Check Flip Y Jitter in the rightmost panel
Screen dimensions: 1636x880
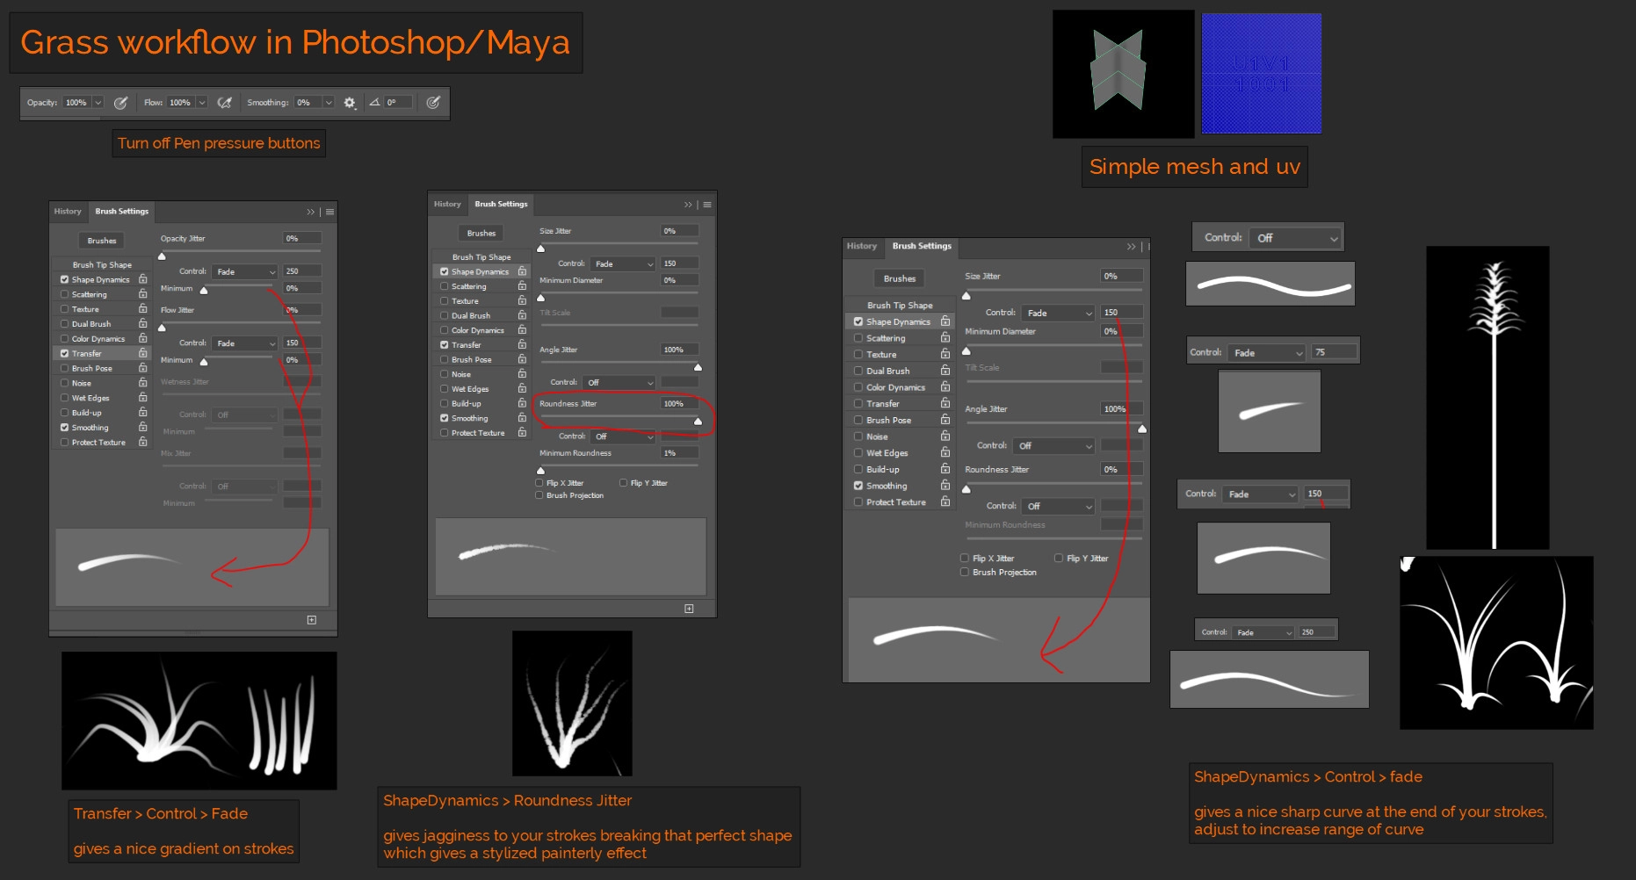[1059, 558]
